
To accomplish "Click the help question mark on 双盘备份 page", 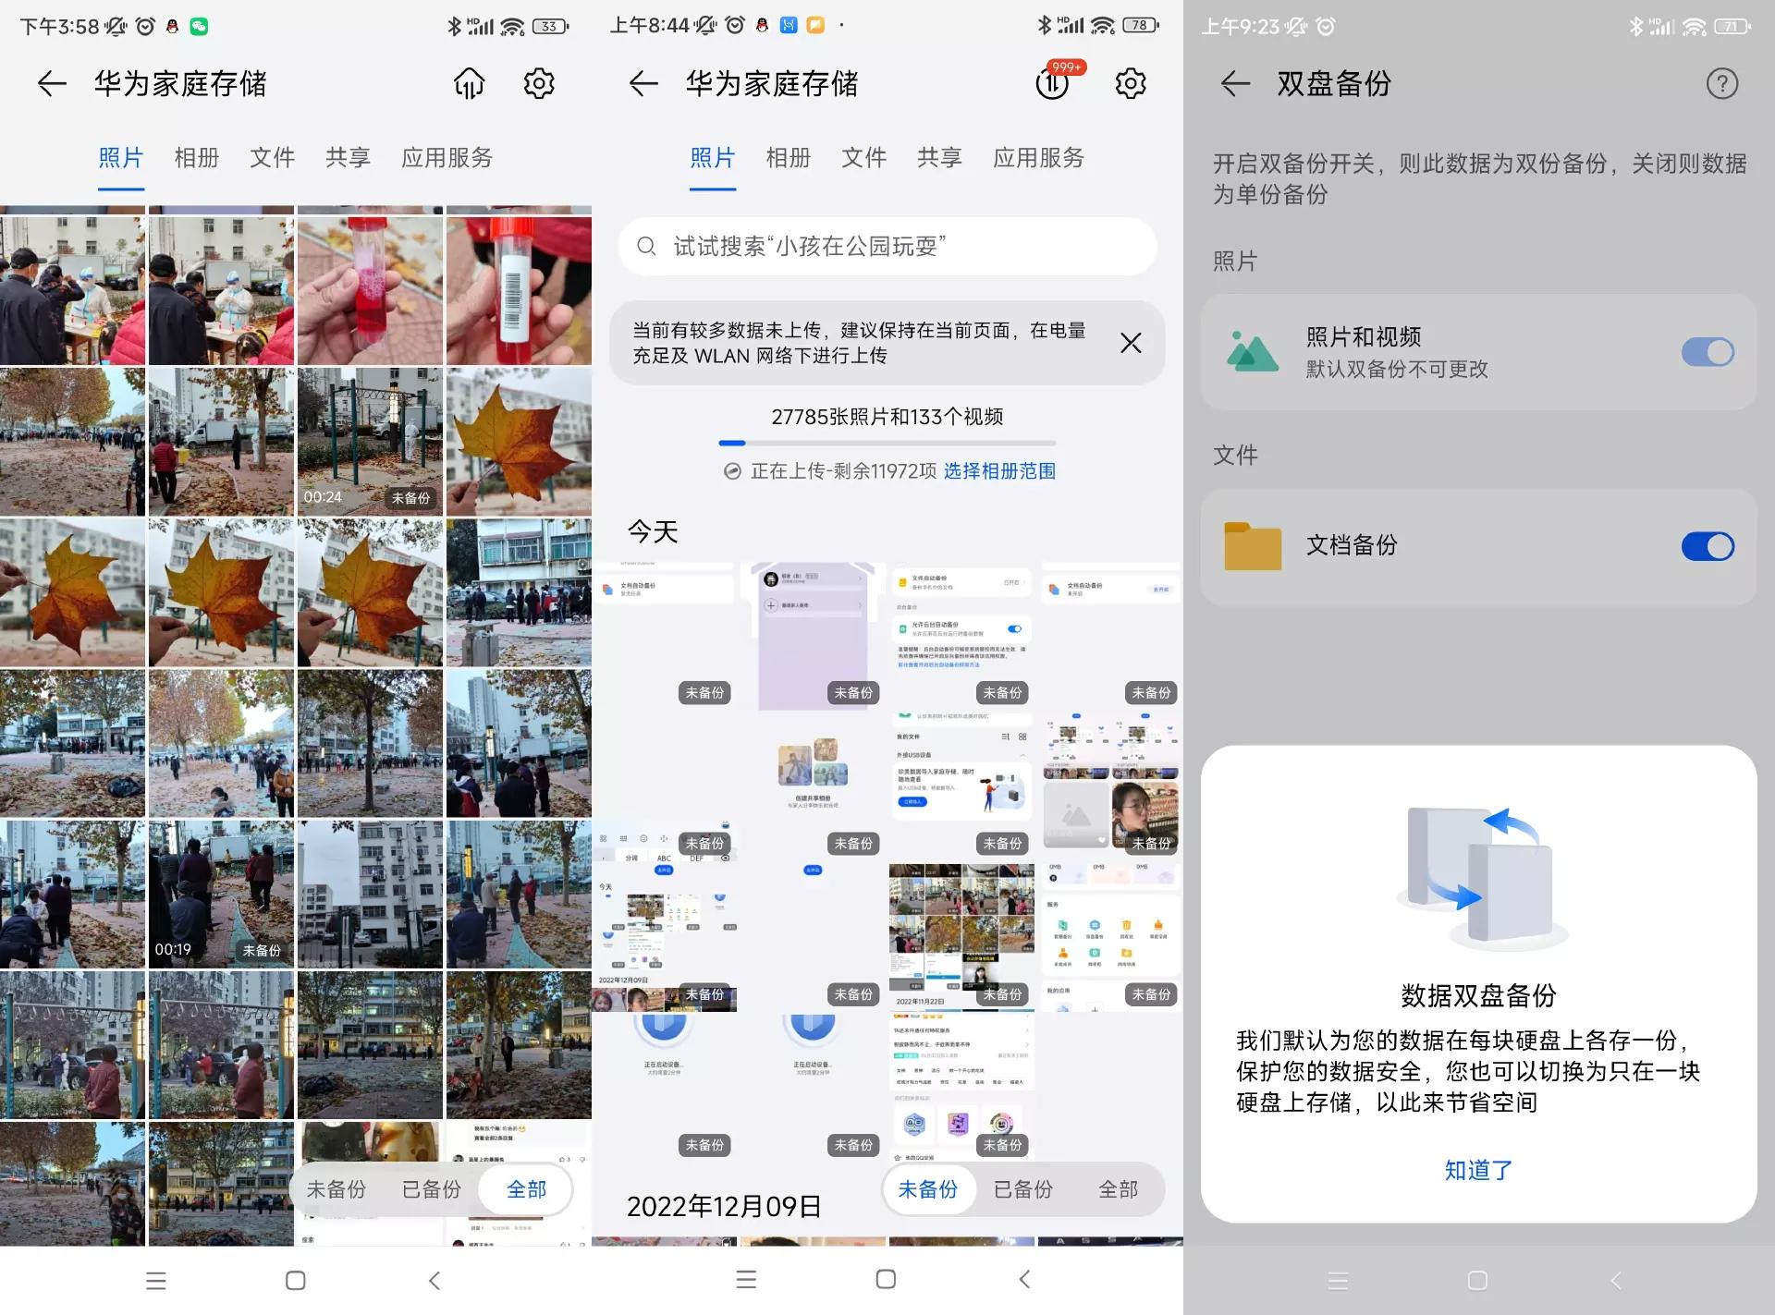I will (1721, 83).
